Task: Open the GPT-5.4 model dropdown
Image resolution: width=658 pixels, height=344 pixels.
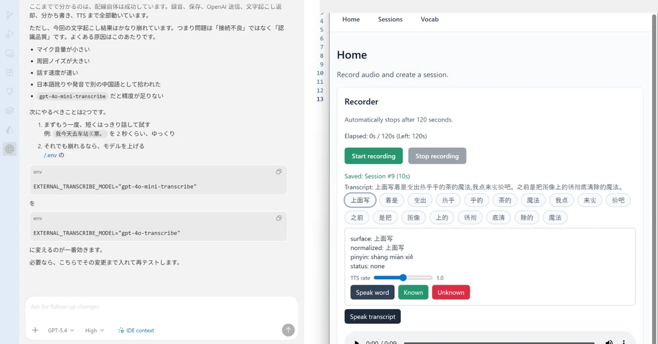Action: (61, 330)
